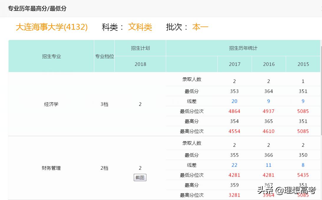Open the 本一 batch dropdown

tap(200, 27)
